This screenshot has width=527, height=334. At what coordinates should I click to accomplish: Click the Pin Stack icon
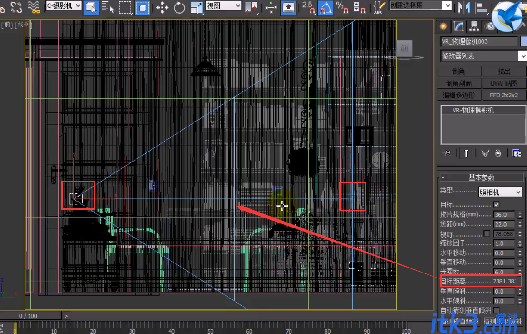point(447,153)
